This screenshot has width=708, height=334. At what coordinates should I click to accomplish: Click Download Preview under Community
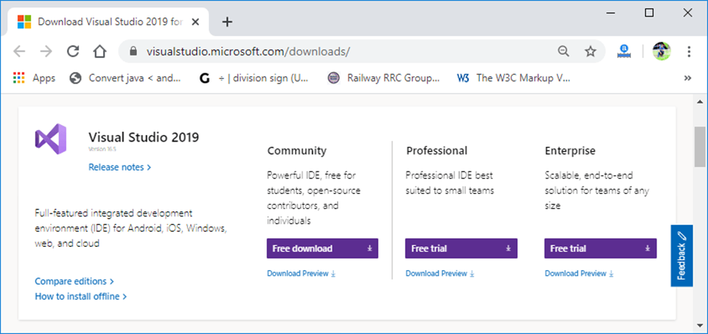coord(301,274)
